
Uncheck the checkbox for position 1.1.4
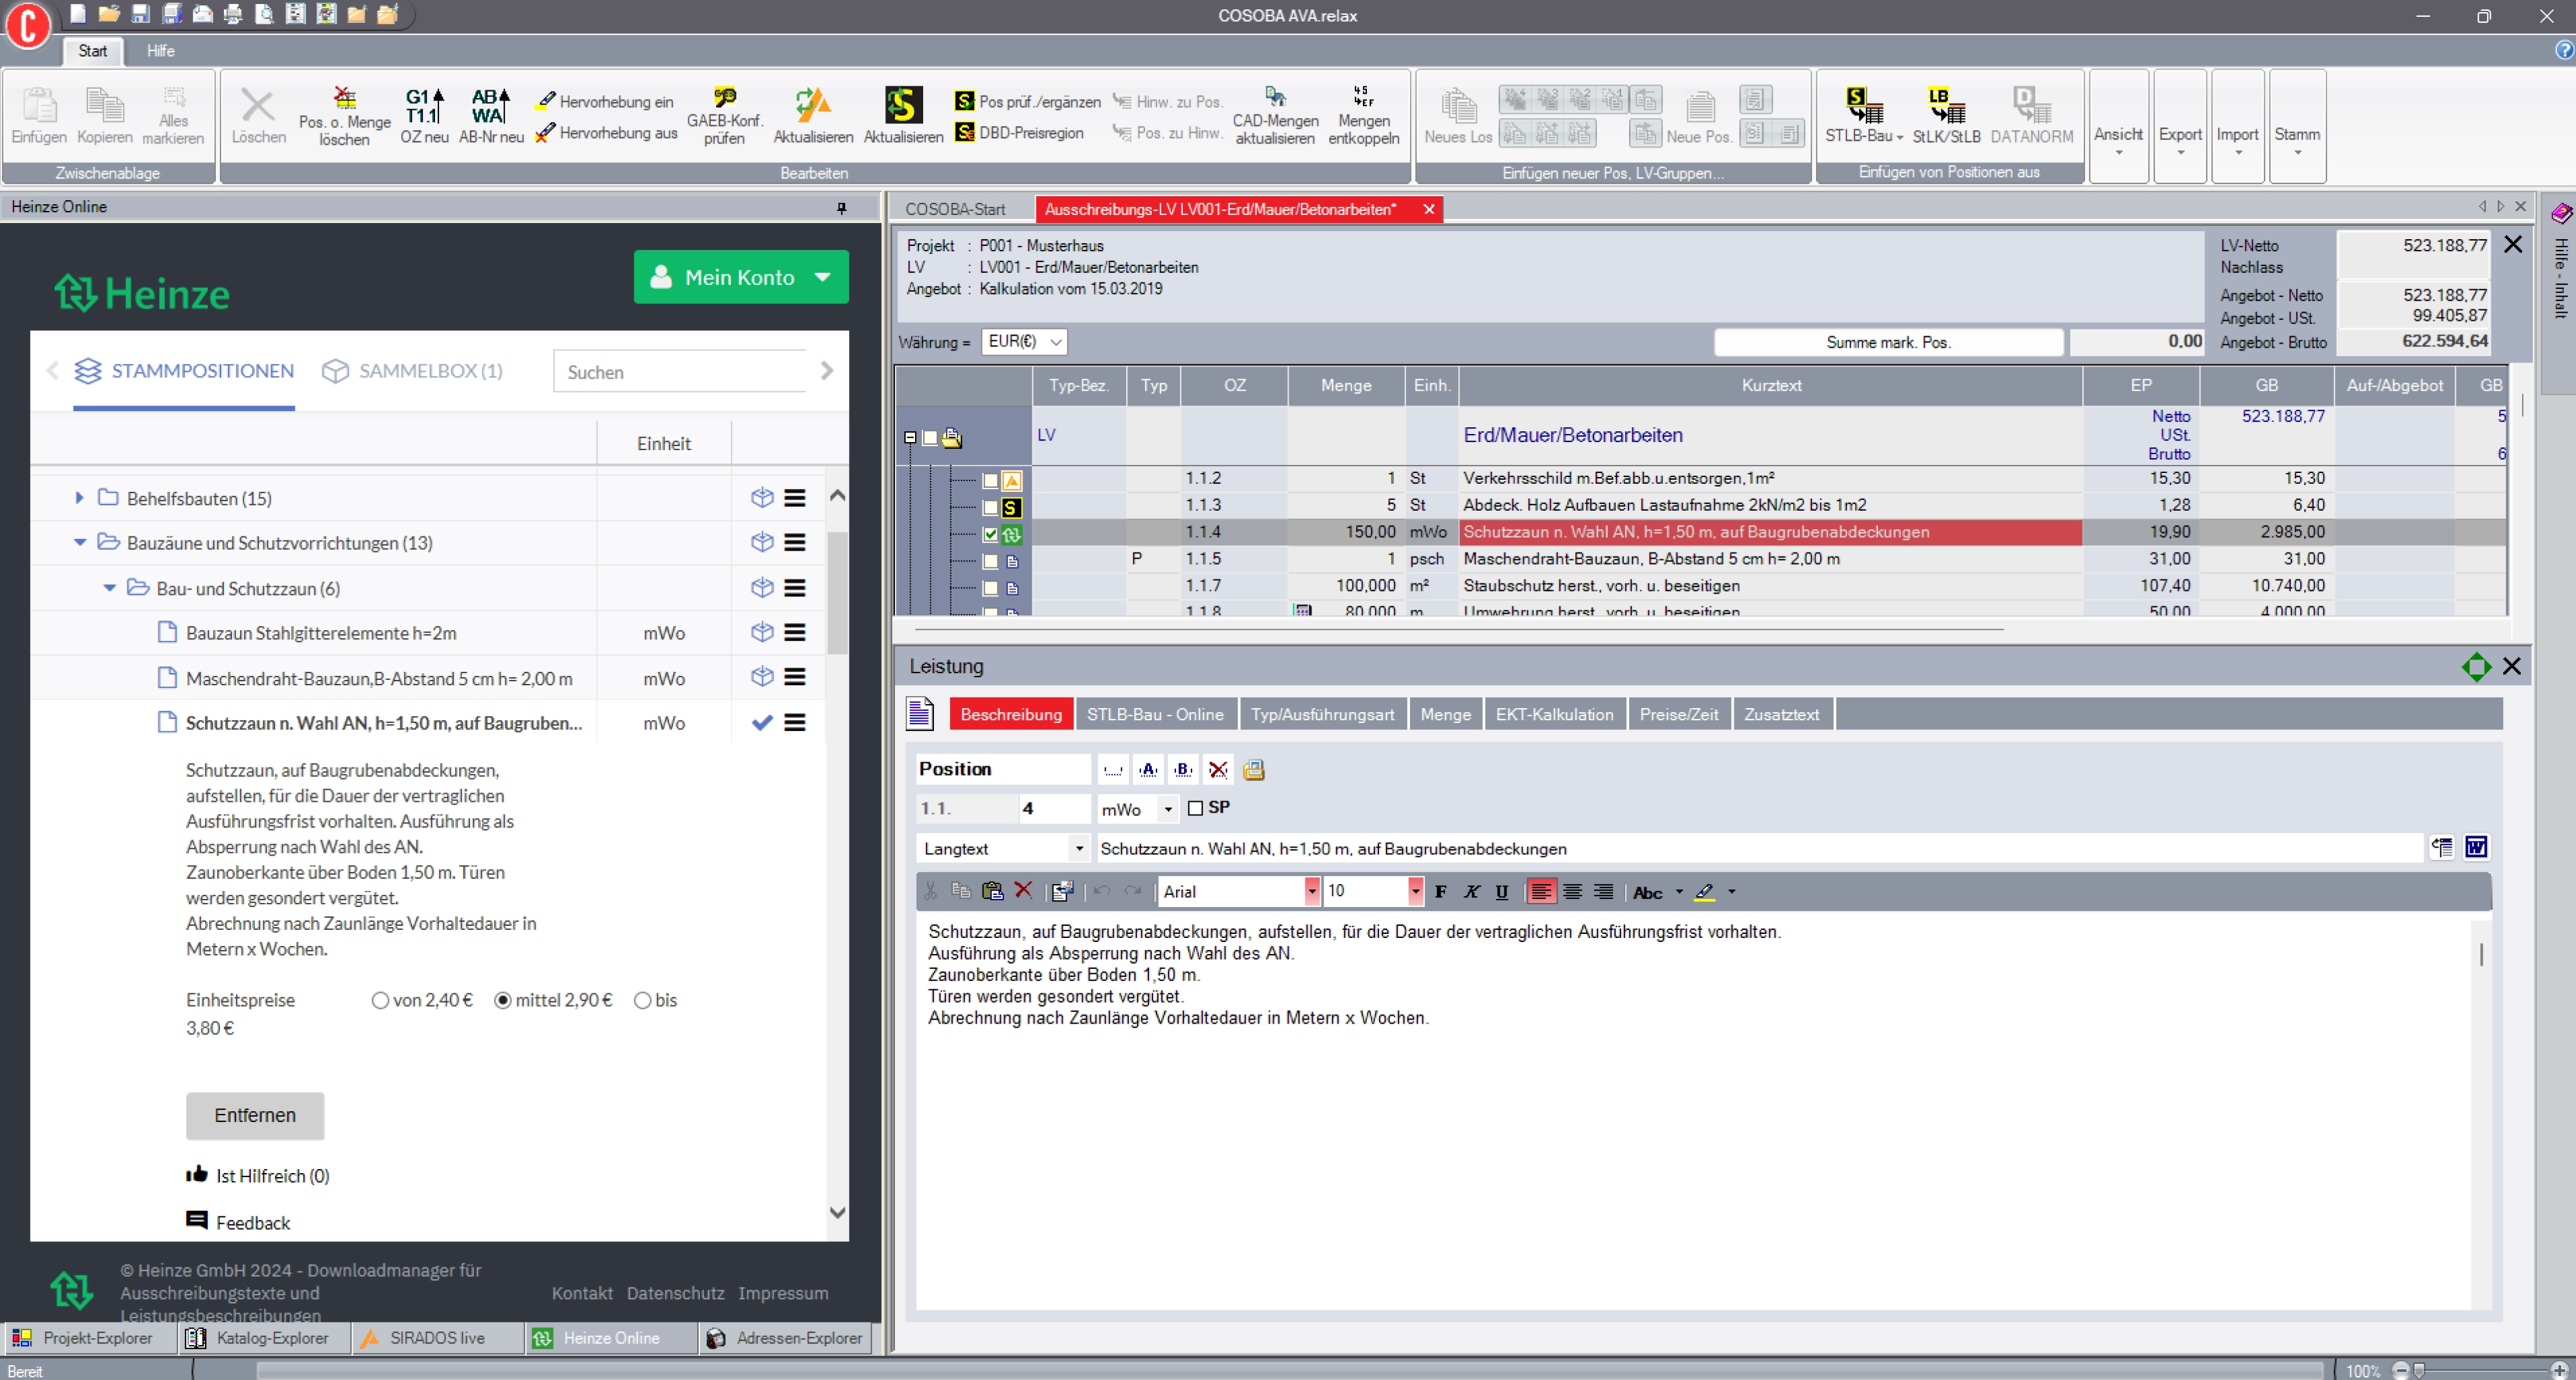tap(990, 534)
